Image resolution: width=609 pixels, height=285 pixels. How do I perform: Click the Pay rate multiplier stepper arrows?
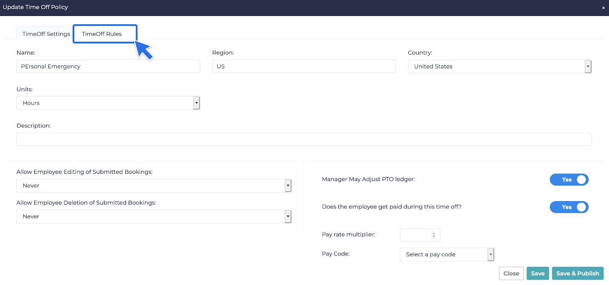pyautogui.click(x=433, y=235)
